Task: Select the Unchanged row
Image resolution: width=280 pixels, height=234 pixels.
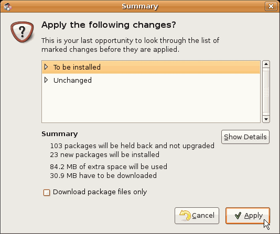Action: (x=151, y=80)
